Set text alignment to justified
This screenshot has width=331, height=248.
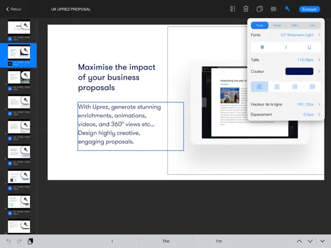pos(312,87)
